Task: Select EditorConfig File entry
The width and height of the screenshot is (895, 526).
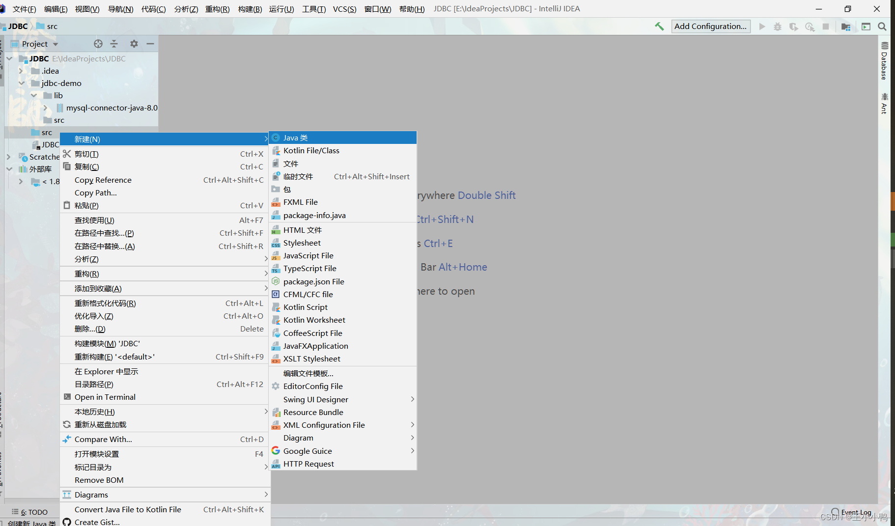Action: (343, 387)
